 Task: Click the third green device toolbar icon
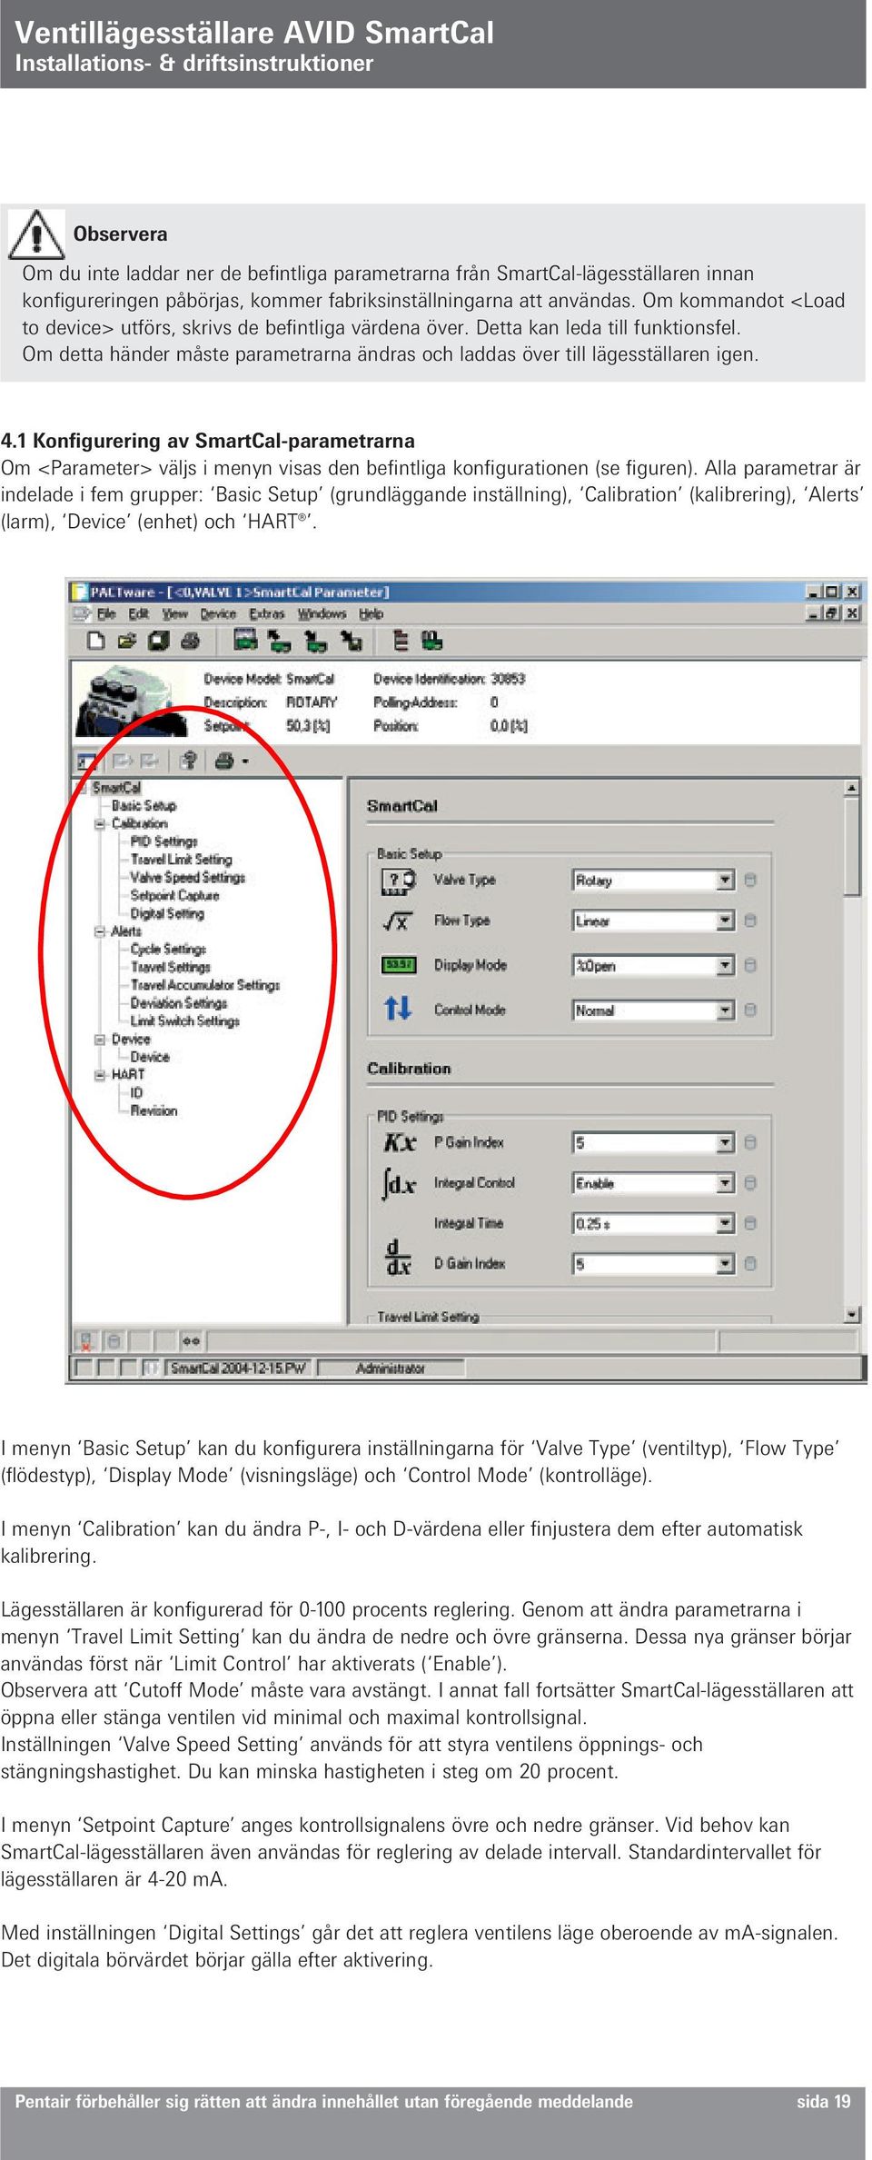pos(315,642)
